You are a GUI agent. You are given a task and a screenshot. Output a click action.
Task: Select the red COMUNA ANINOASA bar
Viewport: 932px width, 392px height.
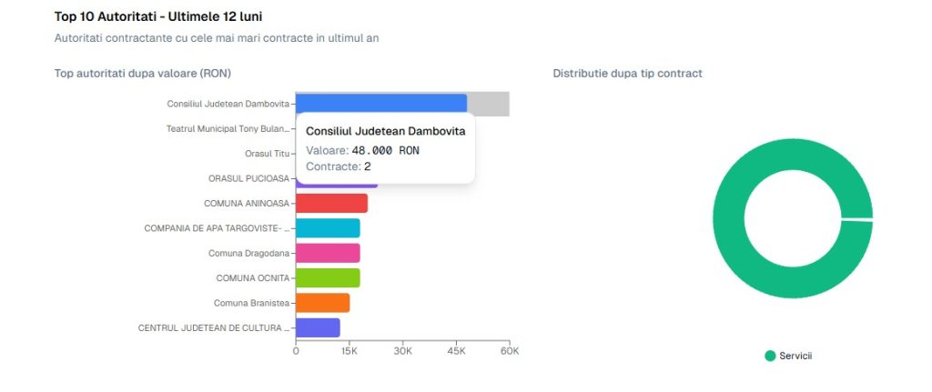tap(331, 203)
